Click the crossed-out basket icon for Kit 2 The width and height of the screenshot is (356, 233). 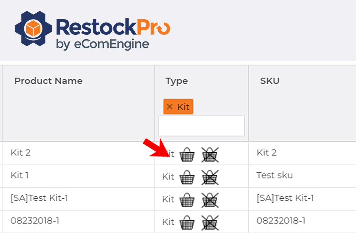(210, 155)
